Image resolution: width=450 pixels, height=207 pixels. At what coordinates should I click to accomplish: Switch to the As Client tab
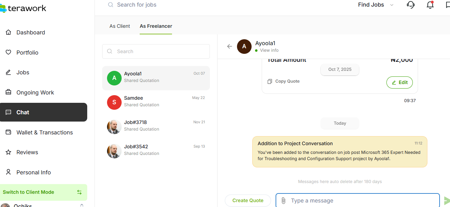pos(120,26)
